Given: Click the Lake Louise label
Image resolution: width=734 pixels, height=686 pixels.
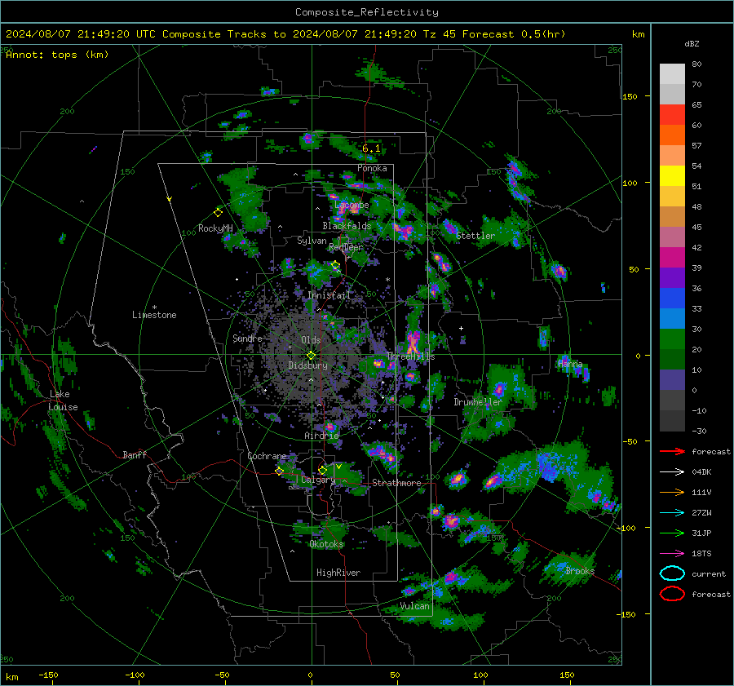Looking at the screenshot, I should (63, 401).
